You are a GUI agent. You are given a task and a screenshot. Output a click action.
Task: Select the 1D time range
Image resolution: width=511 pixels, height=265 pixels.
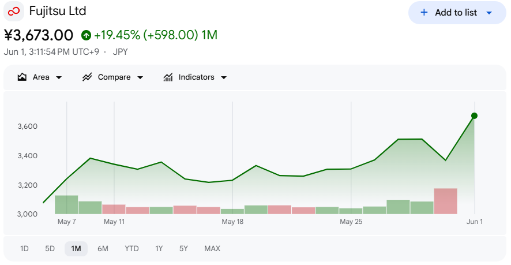coord(24,249)
